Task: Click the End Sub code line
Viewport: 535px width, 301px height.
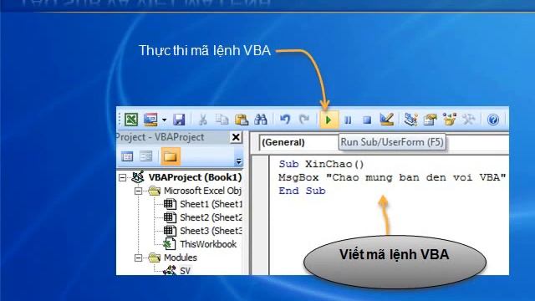Action: coord(302,191)
